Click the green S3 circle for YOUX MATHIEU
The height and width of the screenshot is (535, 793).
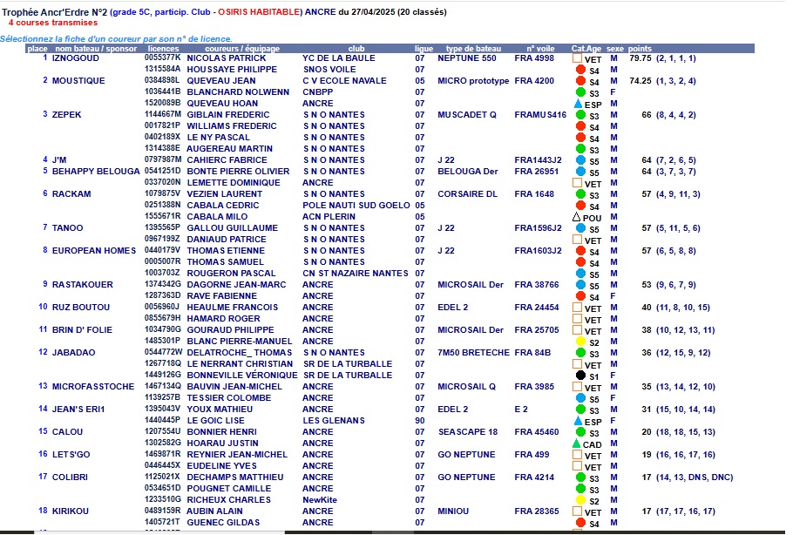[580, 409]
